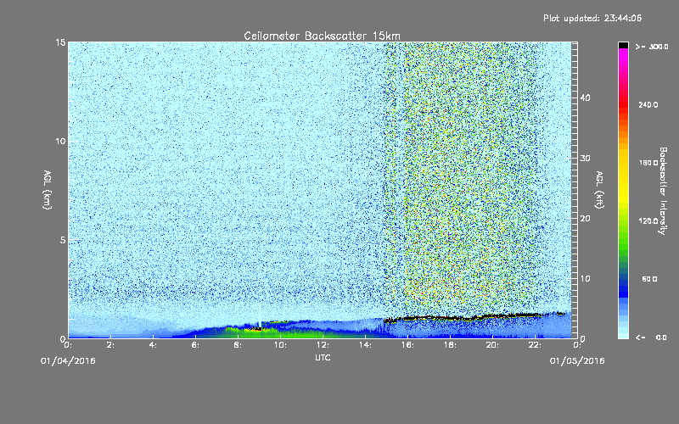Pick the black top segment of the colorbar
Viewport: 679px width, 424px height.
623,45
